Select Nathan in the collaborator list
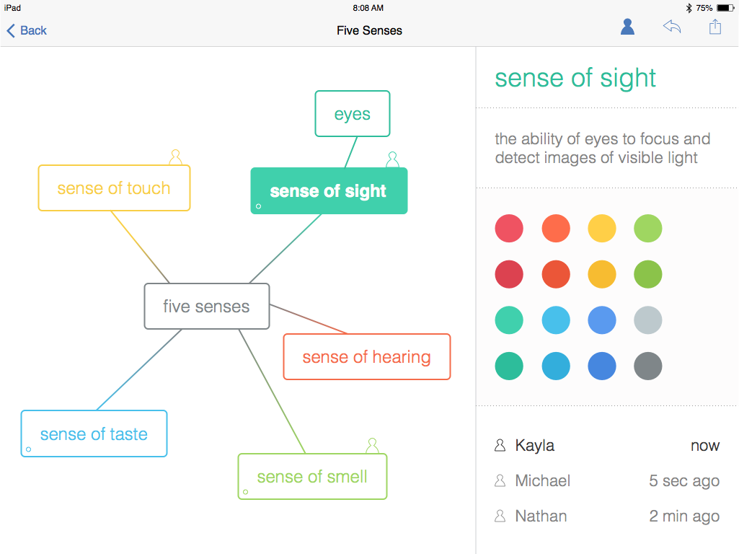 [606, 516]
